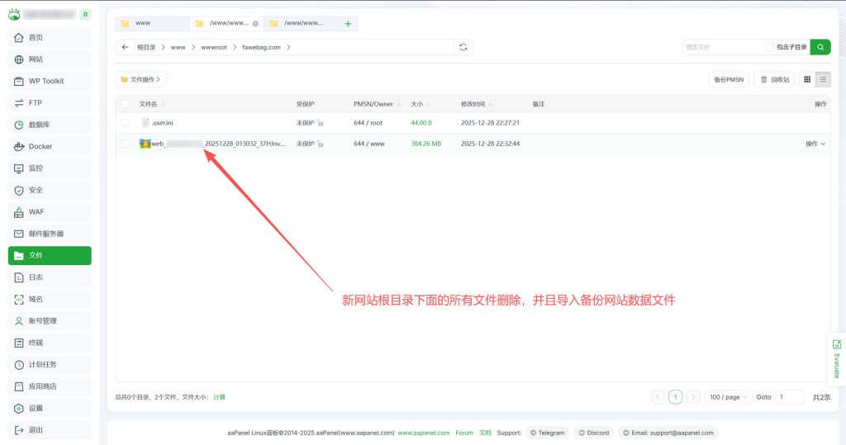Add a new file manager tab
Screen dimensions: 846x445
(348, 24)
